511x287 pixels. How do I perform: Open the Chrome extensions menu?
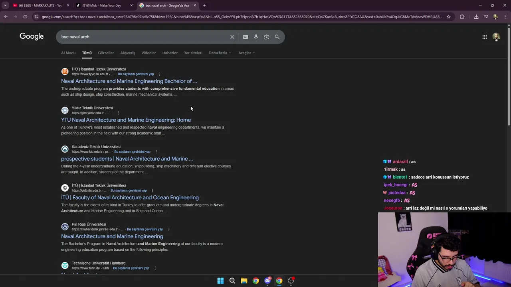[x=462, y=17]
